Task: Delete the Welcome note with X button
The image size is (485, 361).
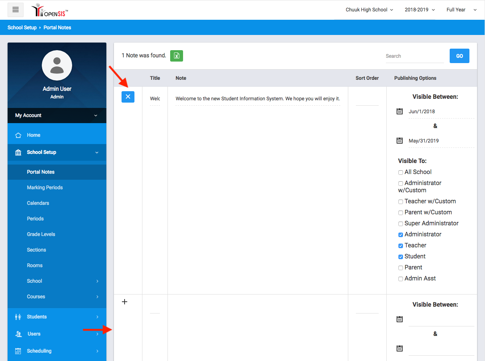Action: tap(128, 97)
